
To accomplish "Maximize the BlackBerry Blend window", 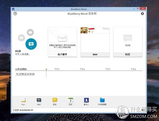I will click(x=138, y=9).
